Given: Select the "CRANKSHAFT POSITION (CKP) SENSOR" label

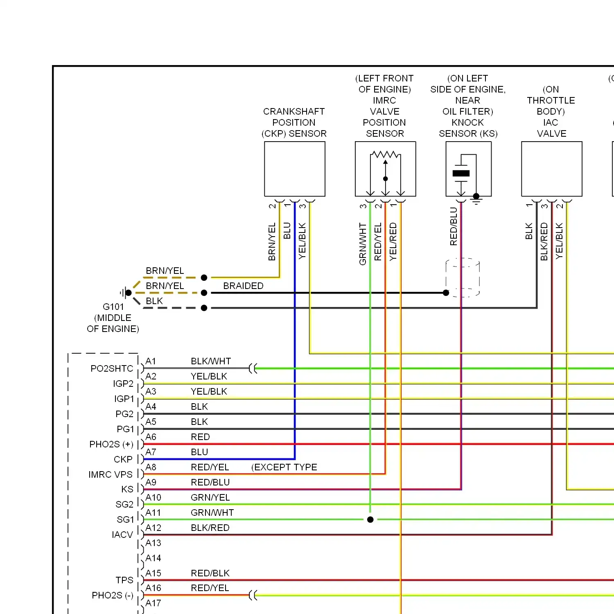Looking at the screenshot, I should coord(294,122).
